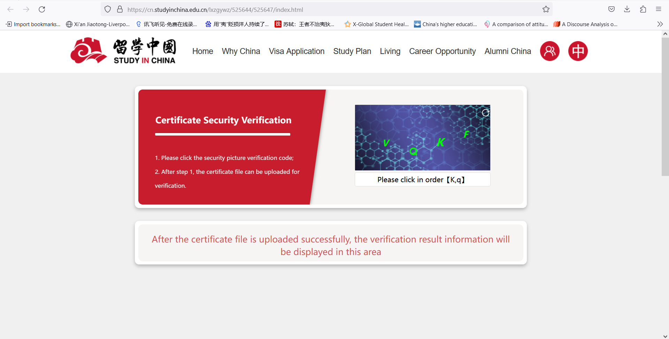Click the 'Please click in order' prompt
The height and width of the screenshot is (339, 669).
click(422, 179)
